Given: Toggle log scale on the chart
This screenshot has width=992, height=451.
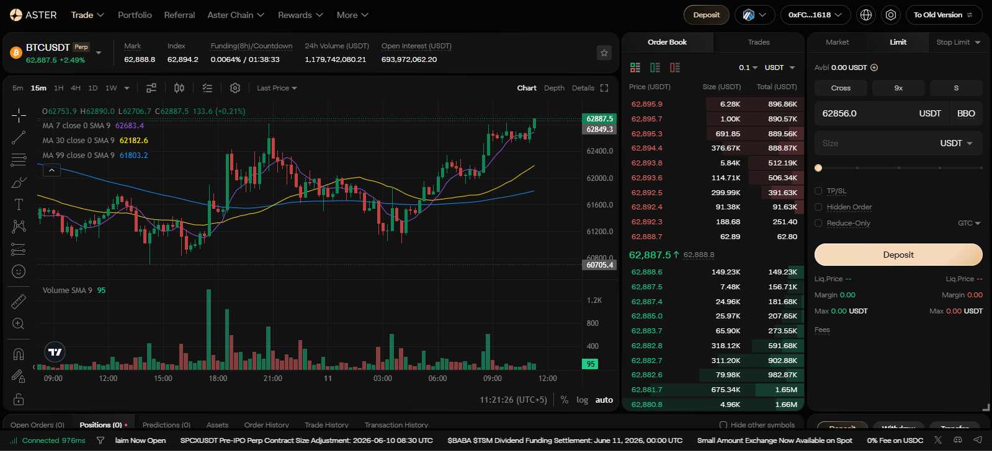Looking at the screenshot, I should point(582,400).
